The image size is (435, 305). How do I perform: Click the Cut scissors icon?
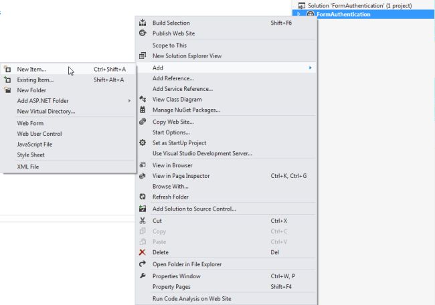tap(142, 220)
